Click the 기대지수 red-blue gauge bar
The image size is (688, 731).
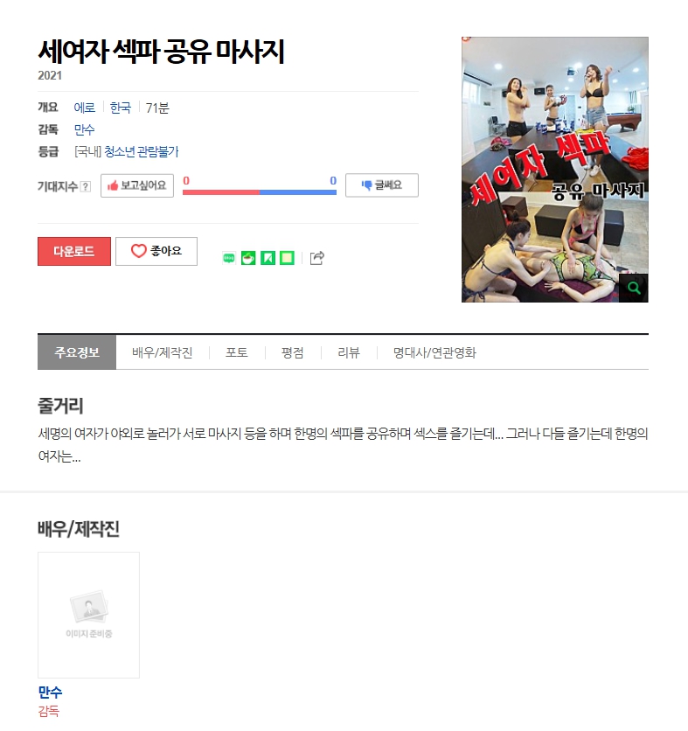click(x=260, y=192)
